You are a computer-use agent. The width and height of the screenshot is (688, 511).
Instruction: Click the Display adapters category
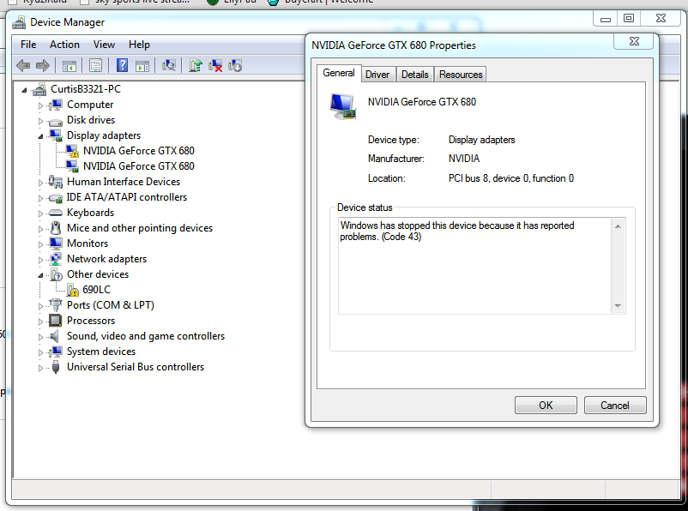[104, 135]
